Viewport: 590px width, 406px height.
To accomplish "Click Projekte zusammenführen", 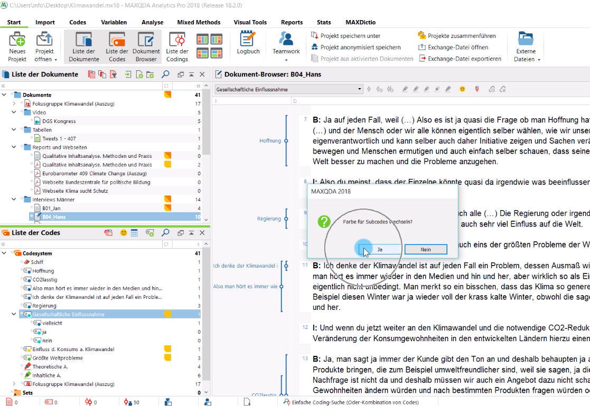I will [457, 36].
